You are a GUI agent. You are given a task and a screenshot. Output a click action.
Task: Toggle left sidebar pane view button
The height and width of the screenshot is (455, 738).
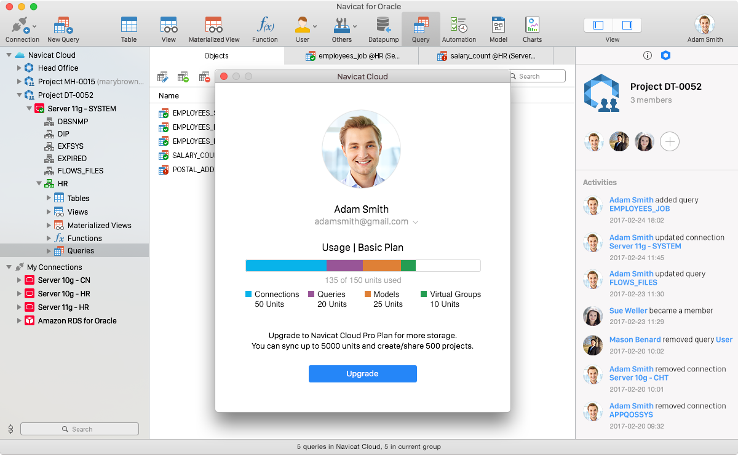[598, 25]
